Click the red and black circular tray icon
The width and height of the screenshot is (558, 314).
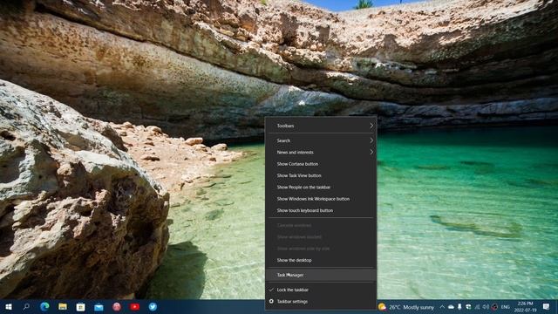(x=494, y=307)
